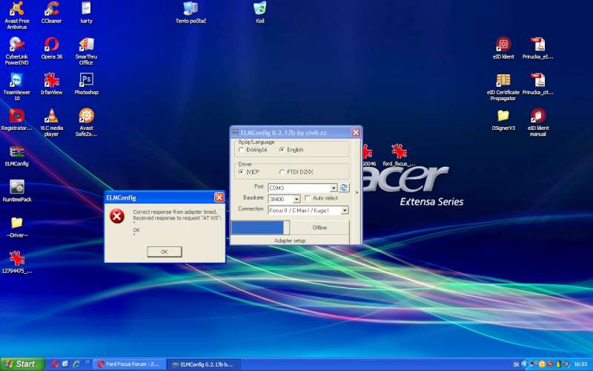Open the Baudrate 38400 dropdown
This screenshot has height=371, width=593.
coord(296,199)
